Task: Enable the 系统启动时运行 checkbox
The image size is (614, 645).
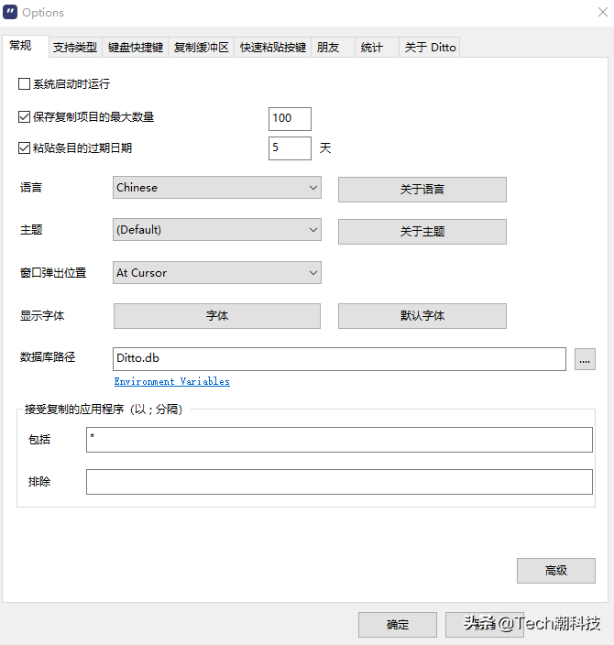Action: pos(25,84)
